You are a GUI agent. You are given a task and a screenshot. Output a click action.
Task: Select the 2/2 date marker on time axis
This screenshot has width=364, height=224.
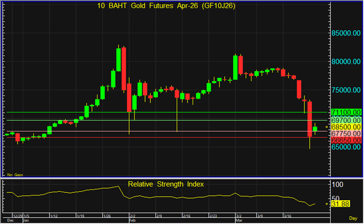pos(133,216)
